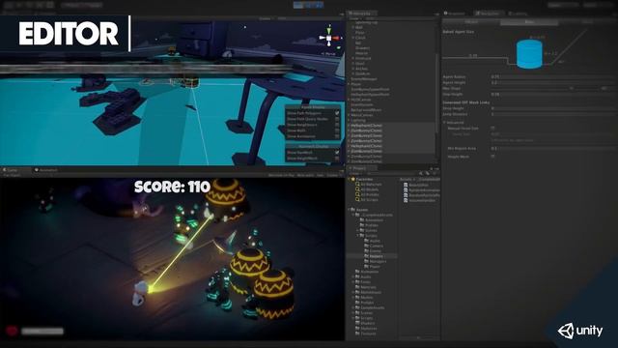Image resolution: width=618 pixels, height=348 pixels.
Task: Toggle Show Walls checkbox
Action: point(337,130)
